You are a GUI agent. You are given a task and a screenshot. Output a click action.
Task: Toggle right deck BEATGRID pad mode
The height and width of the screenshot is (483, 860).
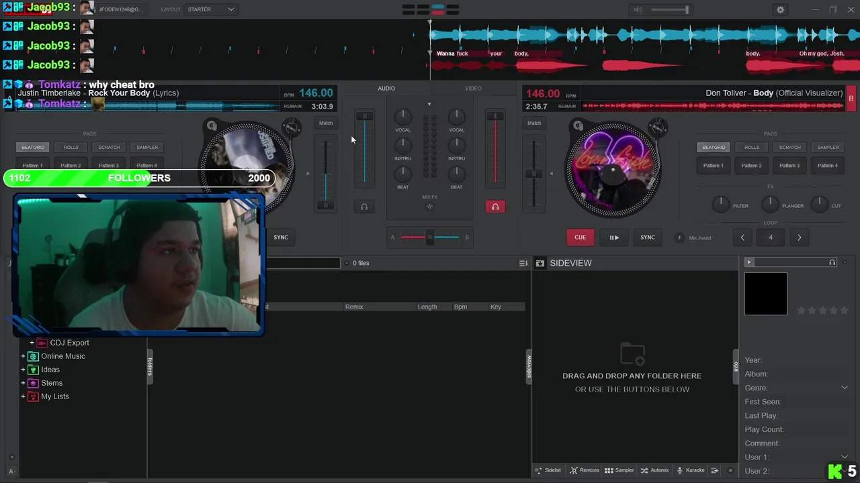714,147
